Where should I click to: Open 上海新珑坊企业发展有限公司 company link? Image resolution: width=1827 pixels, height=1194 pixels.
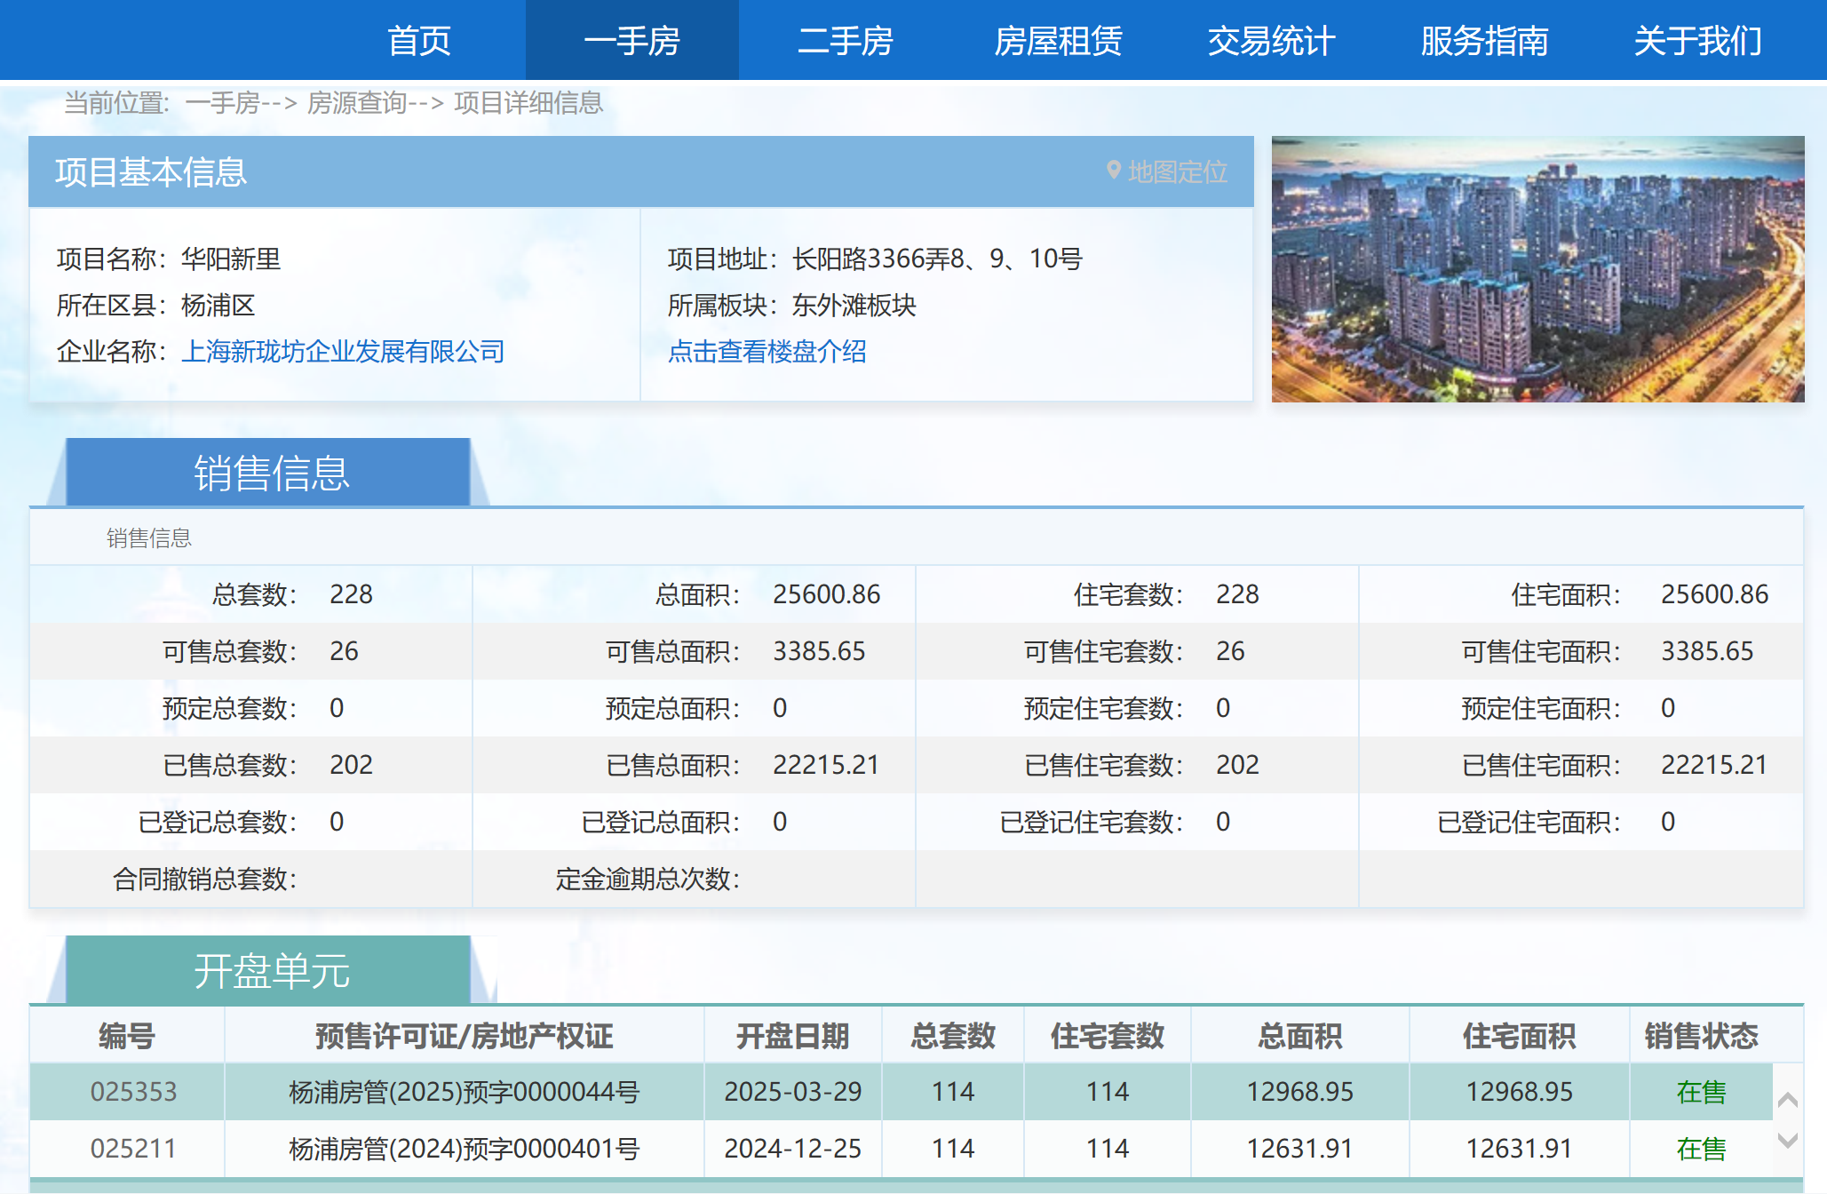click(343, 352)
